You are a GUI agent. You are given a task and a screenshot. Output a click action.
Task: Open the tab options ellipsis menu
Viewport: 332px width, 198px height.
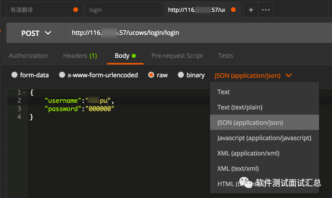266,10
